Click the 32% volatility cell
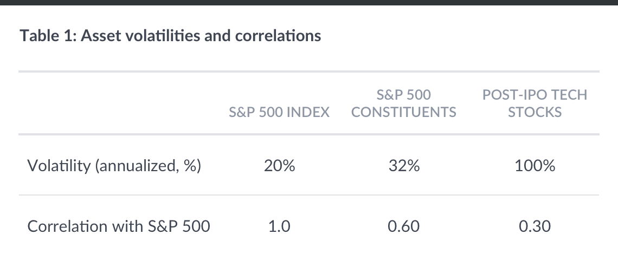 404,166
